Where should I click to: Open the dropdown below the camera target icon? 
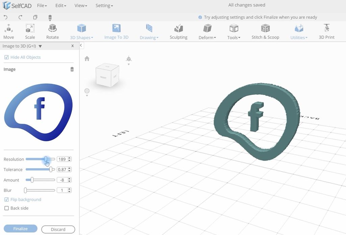(x=87, y=96)
